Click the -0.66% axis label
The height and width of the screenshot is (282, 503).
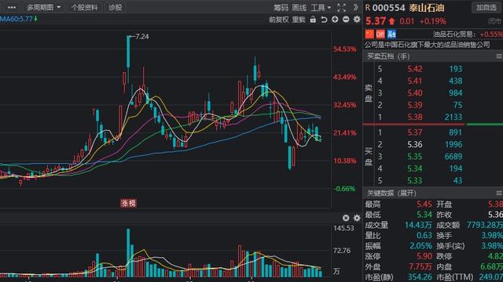point(344,189)
